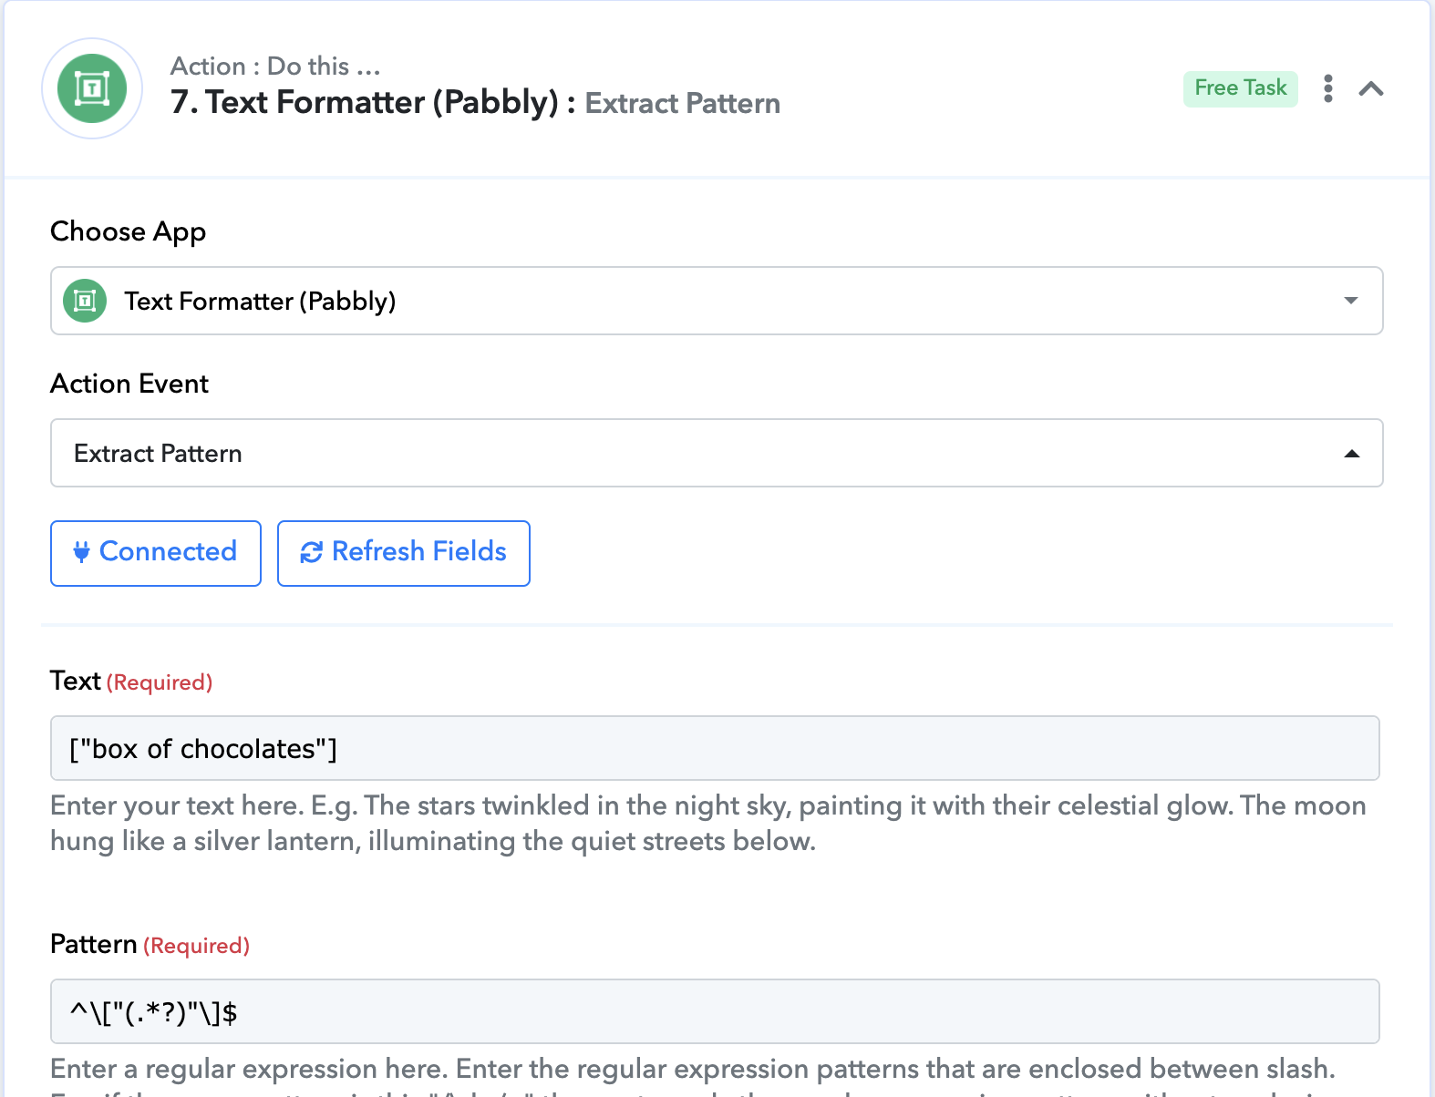Click the green Text Formatter step icon
The height and width of the screenshot is (1097, 1435).
click(x=92, y=88)
